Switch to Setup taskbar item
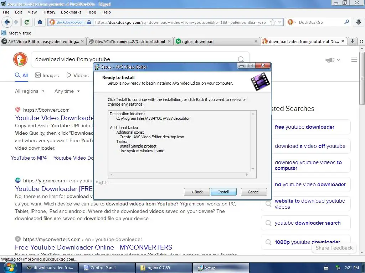 click(x=221, y=268)
